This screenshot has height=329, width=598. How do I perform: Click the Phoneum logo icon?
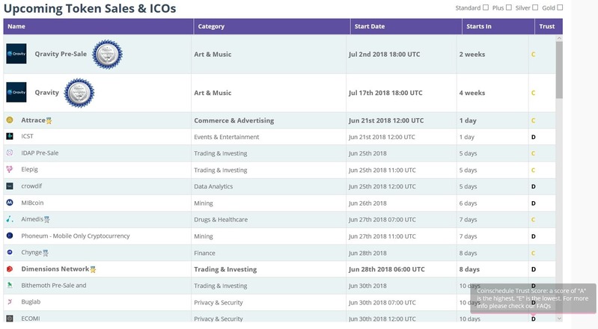click(10, 236)
